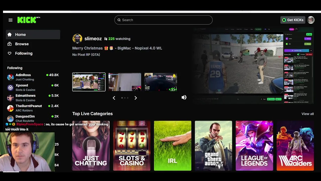Screen dimensions: 321x181
Task: Click the Browse icon in sidebar
Action: (10, 44)
